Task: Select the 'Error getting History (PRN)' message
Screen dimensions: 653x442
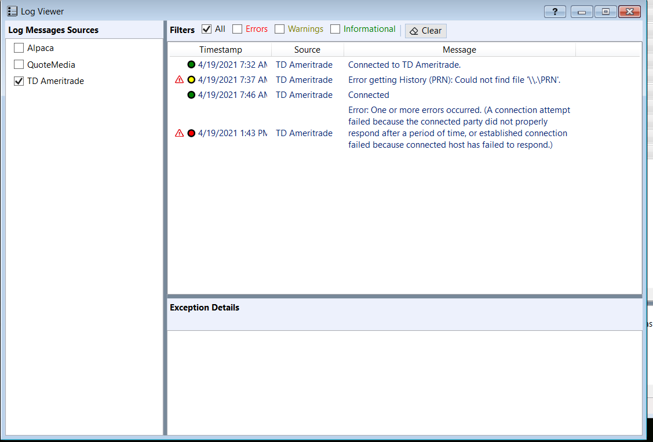Action: (x=454, y=80)
